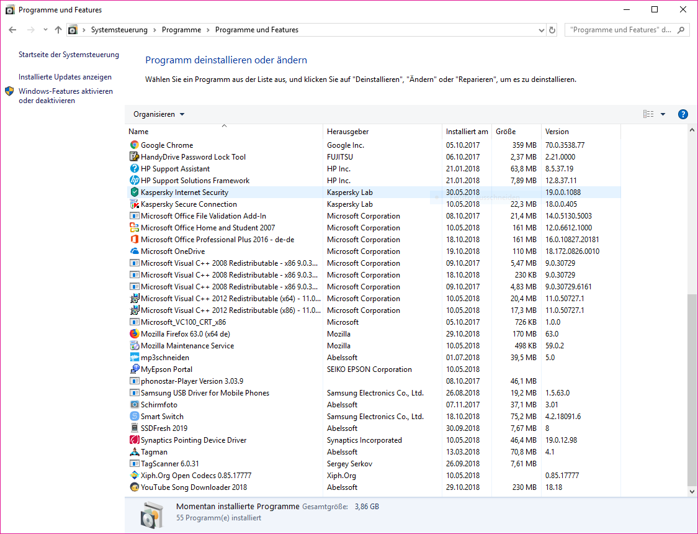Click the Sergey Serkov publisher cell
This screenshot has width=698, height=534.
click(x=349, y=464)
